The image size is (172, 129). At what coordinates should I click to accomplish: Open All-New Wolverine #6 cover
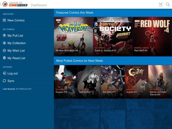tap(74, 36)
